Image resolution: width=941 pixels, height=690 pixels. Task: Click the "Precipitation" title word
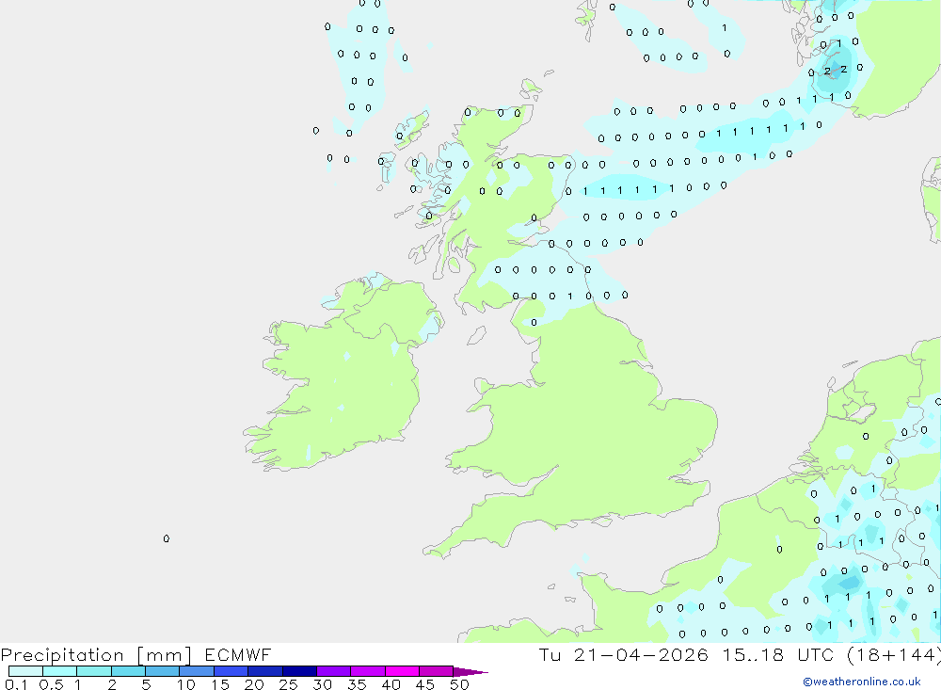click(x=62, y=654)
